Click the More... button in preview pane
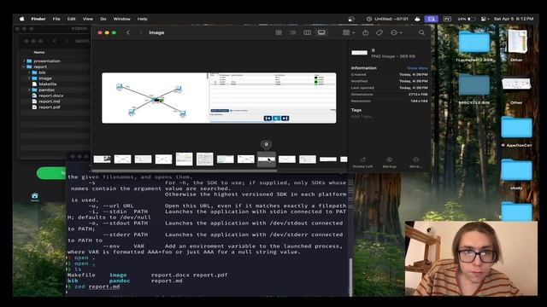 click(x=415, y=162)
